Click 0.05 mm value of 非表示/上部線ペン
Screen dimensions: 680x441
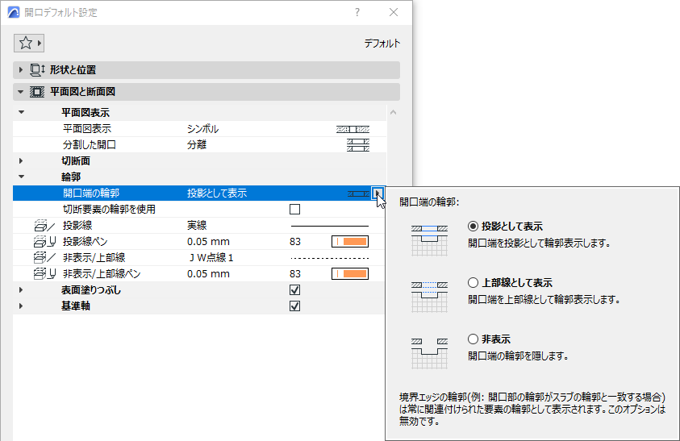click(208, 273)
